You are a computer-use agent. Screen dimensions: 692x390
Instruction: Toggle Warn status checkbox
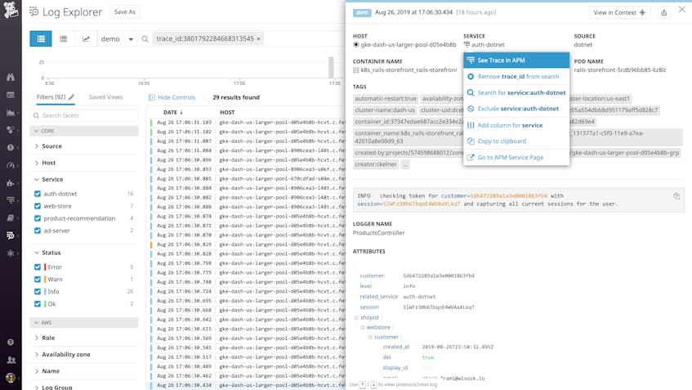(x=38, y=279)
